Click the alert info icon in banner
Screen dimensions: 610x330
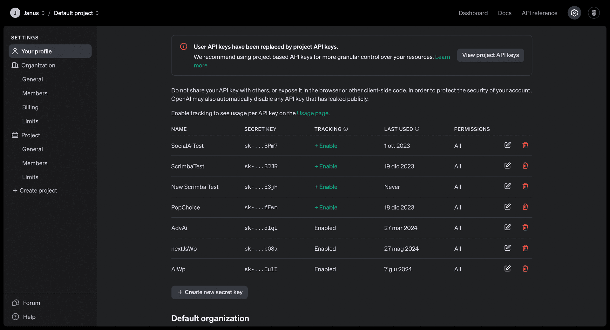(x=184, y=46)
